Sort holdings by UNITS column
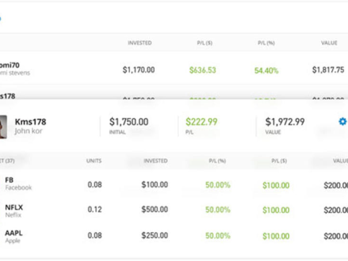Viewport: 348px width, 261px height. 94,161
